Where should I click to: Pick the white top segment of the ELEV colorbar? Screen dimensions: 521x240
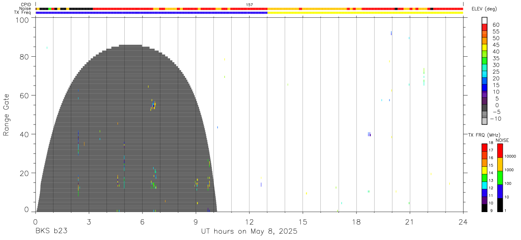[484, 21]
